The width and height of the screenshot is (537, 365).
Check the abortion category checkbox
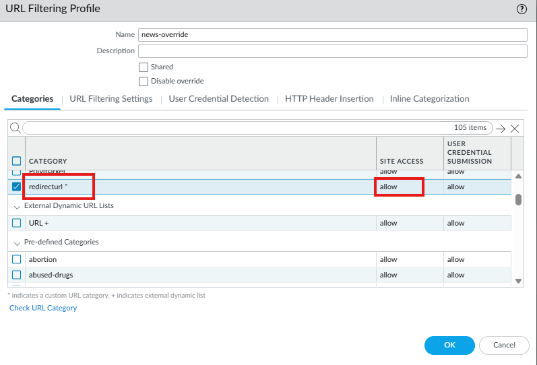coord(17,259)
